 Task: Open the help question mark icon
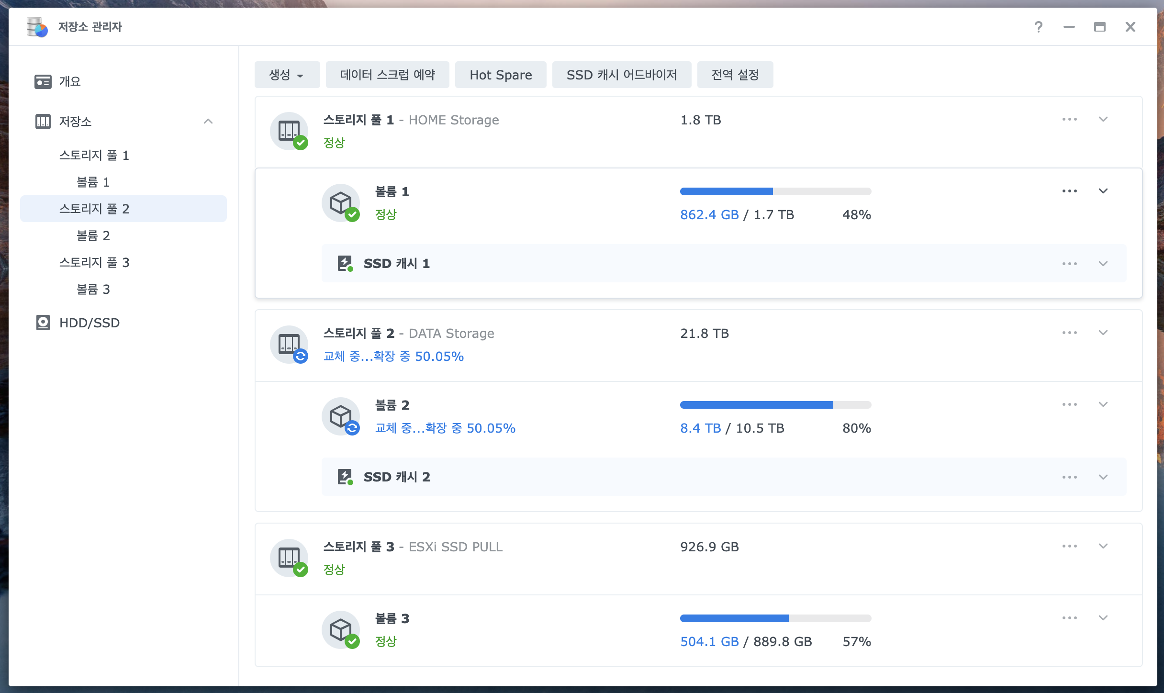[1038, 27]
